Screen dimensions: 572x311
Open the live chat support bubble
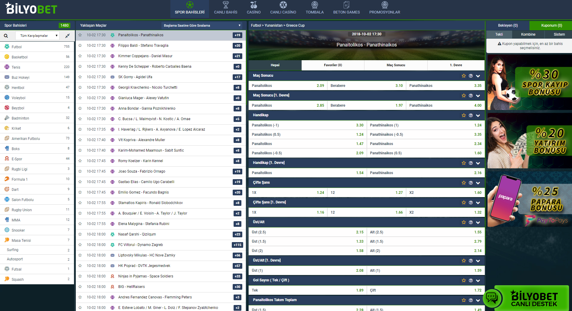[492, 298]
